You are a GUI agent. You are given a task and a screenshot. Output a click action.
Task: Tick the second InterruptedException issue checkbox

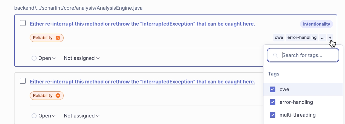pyautogui.click(x=23, y=81)
